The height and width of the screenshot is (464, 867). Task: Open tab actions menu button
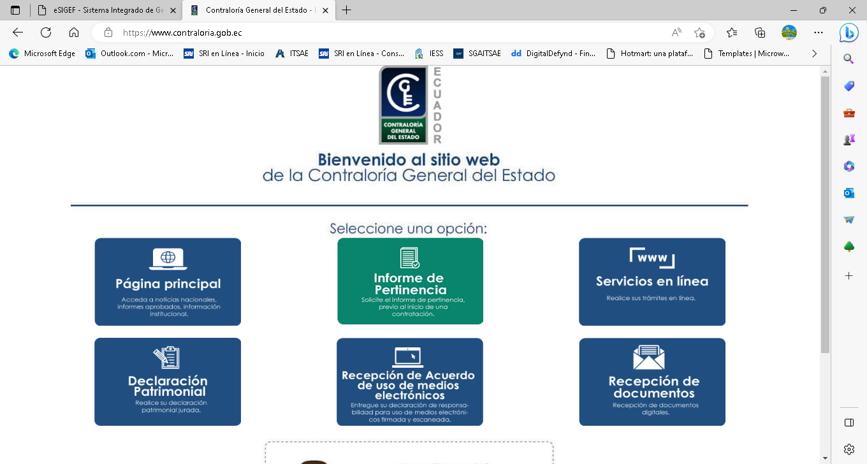pyautogui.click(x=15, y=10)
